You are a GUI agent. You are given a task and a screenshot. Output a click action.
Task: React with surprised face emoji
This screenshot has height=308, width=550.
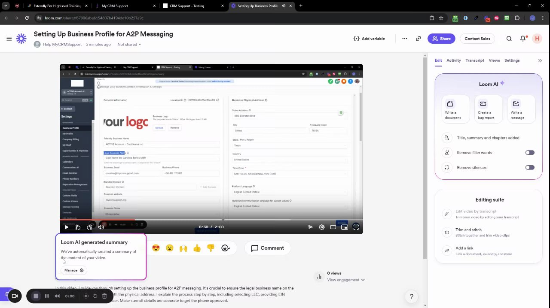coord(170,248)
